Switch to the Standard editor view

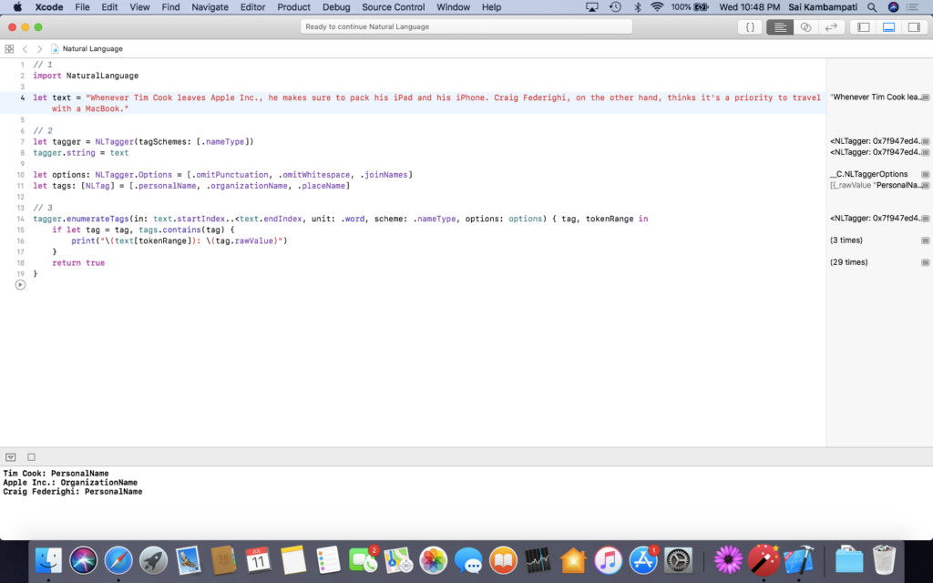click(x=780, y=26)
